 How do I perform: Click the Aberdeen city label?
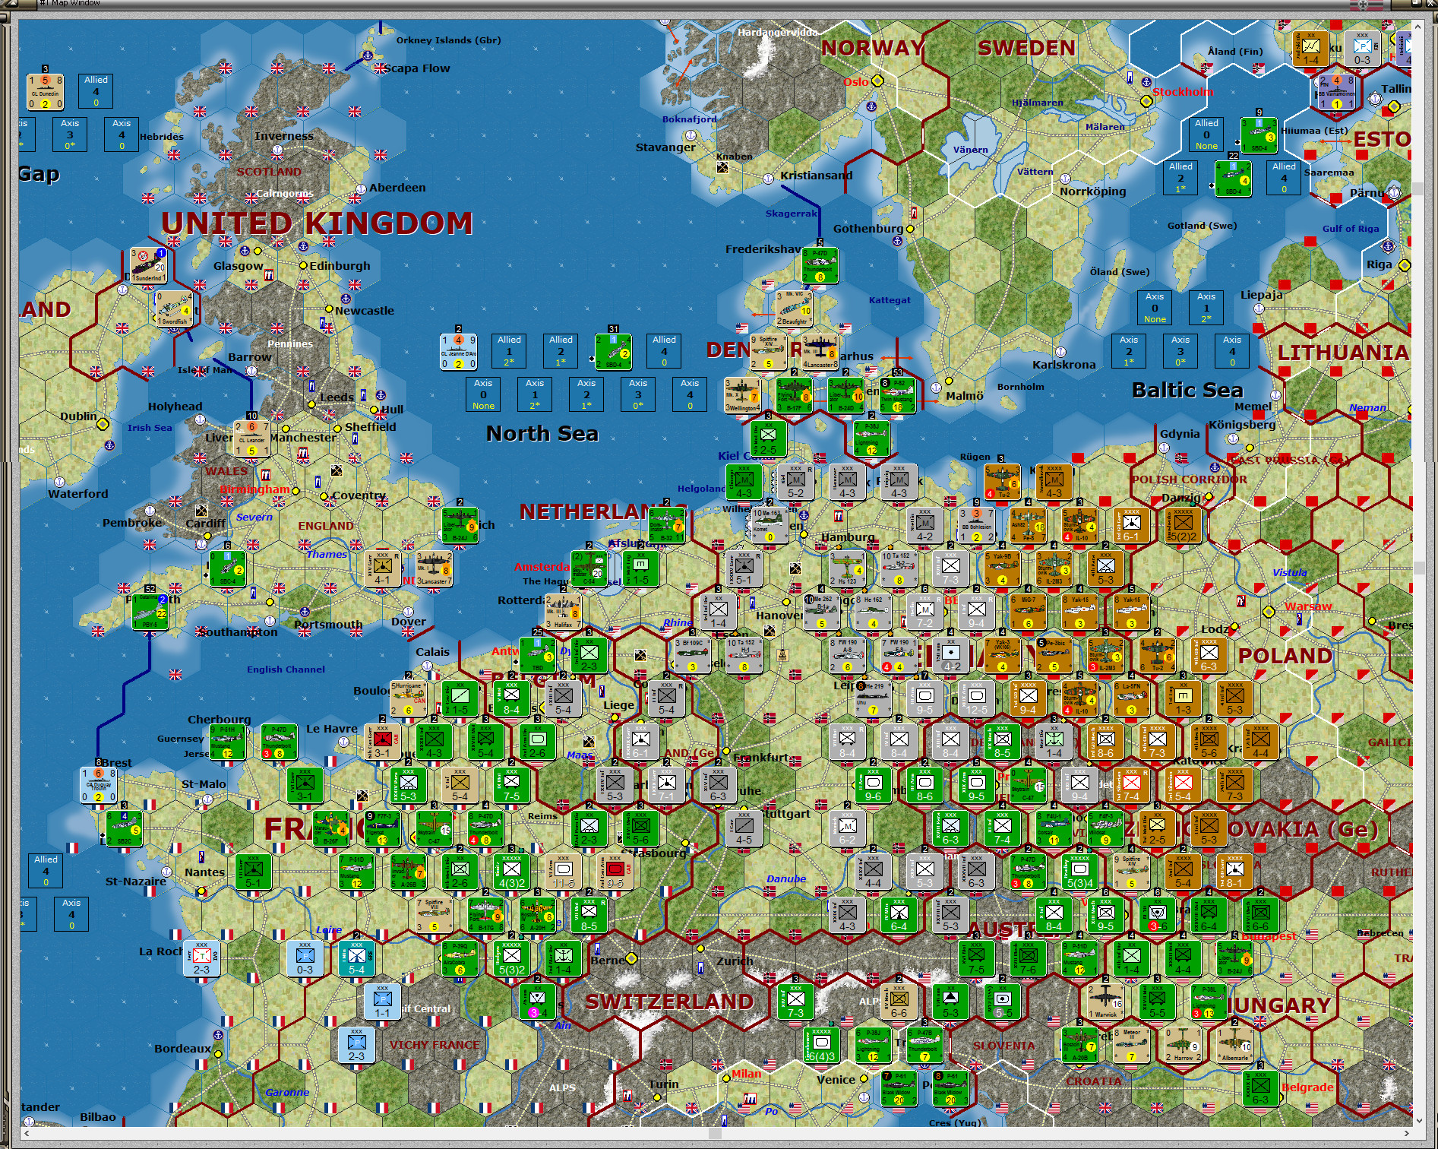(397, 188)
